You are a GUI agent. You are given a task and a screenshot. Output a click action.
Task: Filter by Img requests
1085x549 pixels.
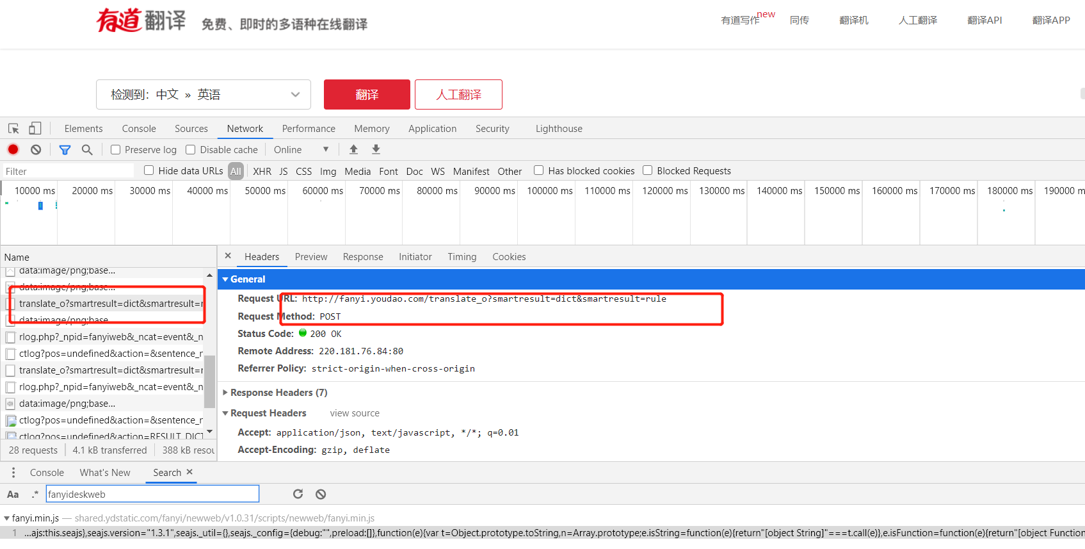click(x=328, y=171)
